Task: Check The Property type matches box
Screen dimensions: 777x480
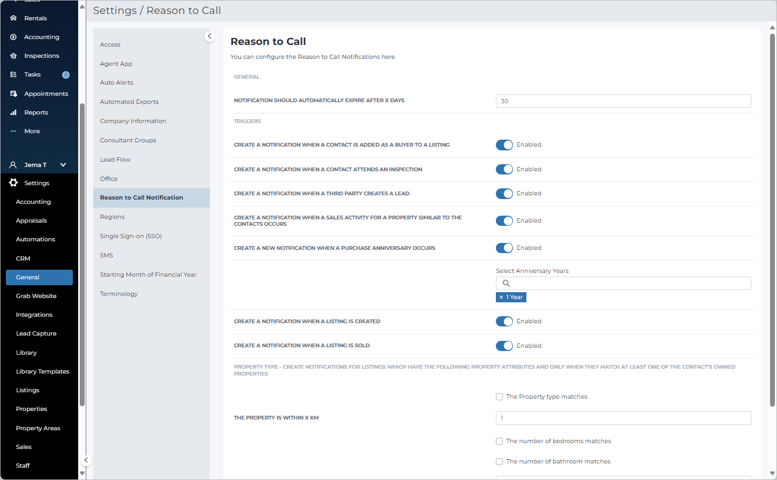Action: pos(500,397)
